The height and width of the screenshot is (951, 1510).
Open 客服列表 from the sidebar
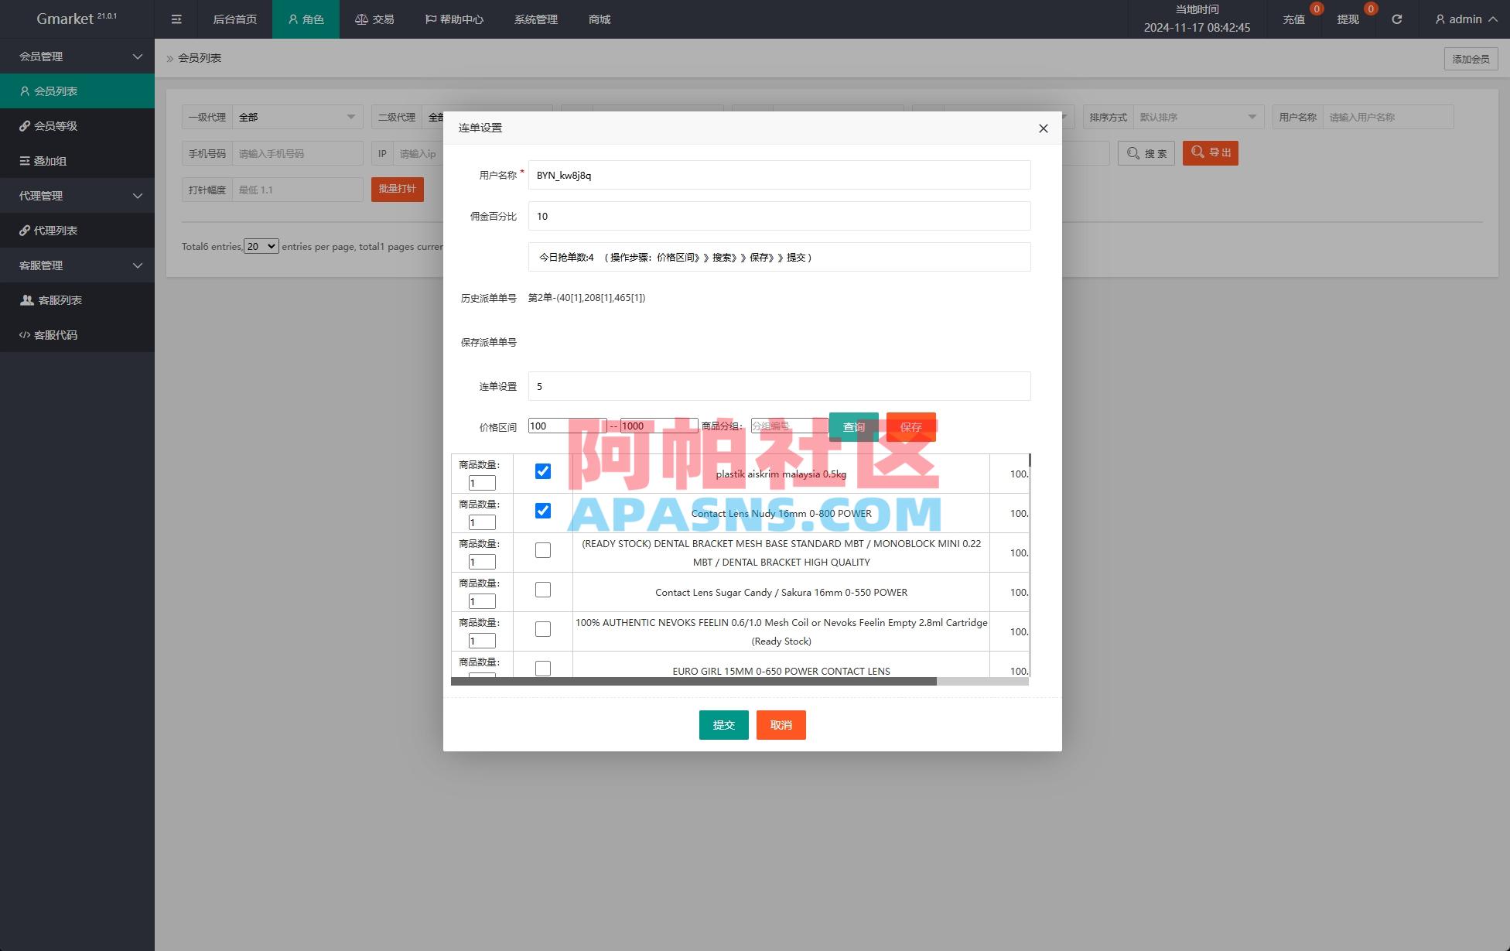click(x=60, y=299)
